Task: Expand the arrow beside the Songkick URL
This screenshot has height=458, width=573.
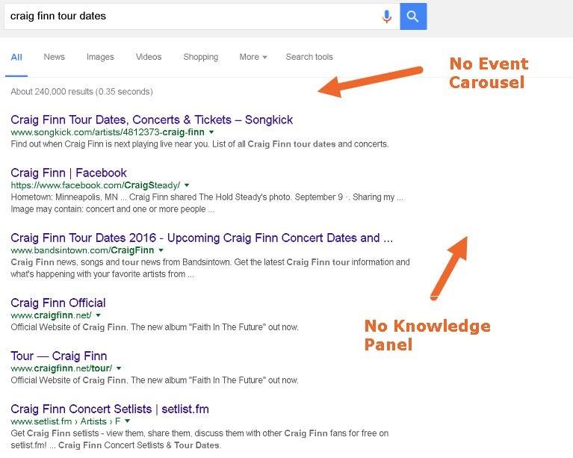Action: [x=212, y=132]
